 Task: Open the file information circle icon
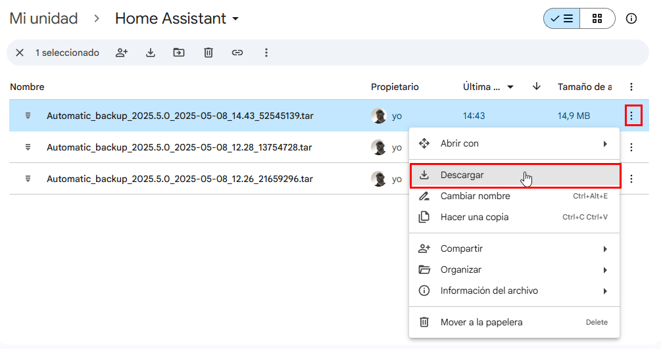[x=631, y=18]
